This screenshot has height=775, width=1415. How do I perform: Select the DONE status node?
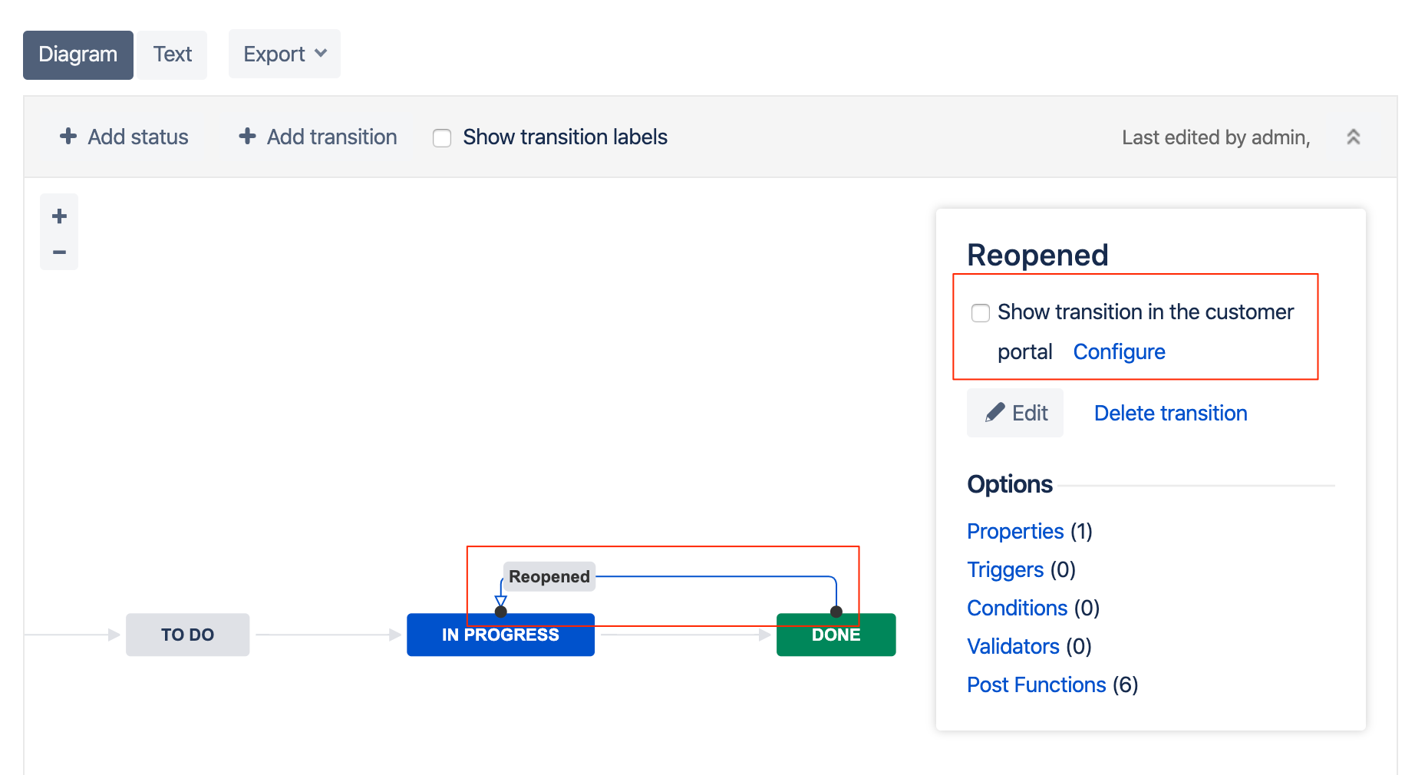(836, 635)
